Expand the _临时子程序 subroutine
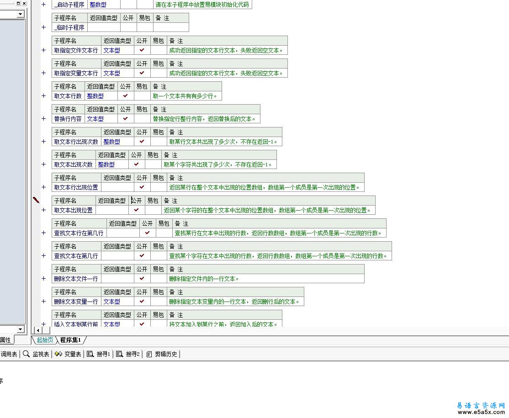This screenshot has width=509, height=418. pyautogui.click(x=43, y=27)
